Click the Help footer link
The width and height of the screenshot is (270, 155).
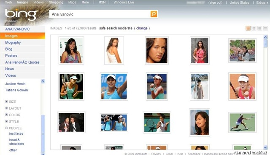(180, 154)
